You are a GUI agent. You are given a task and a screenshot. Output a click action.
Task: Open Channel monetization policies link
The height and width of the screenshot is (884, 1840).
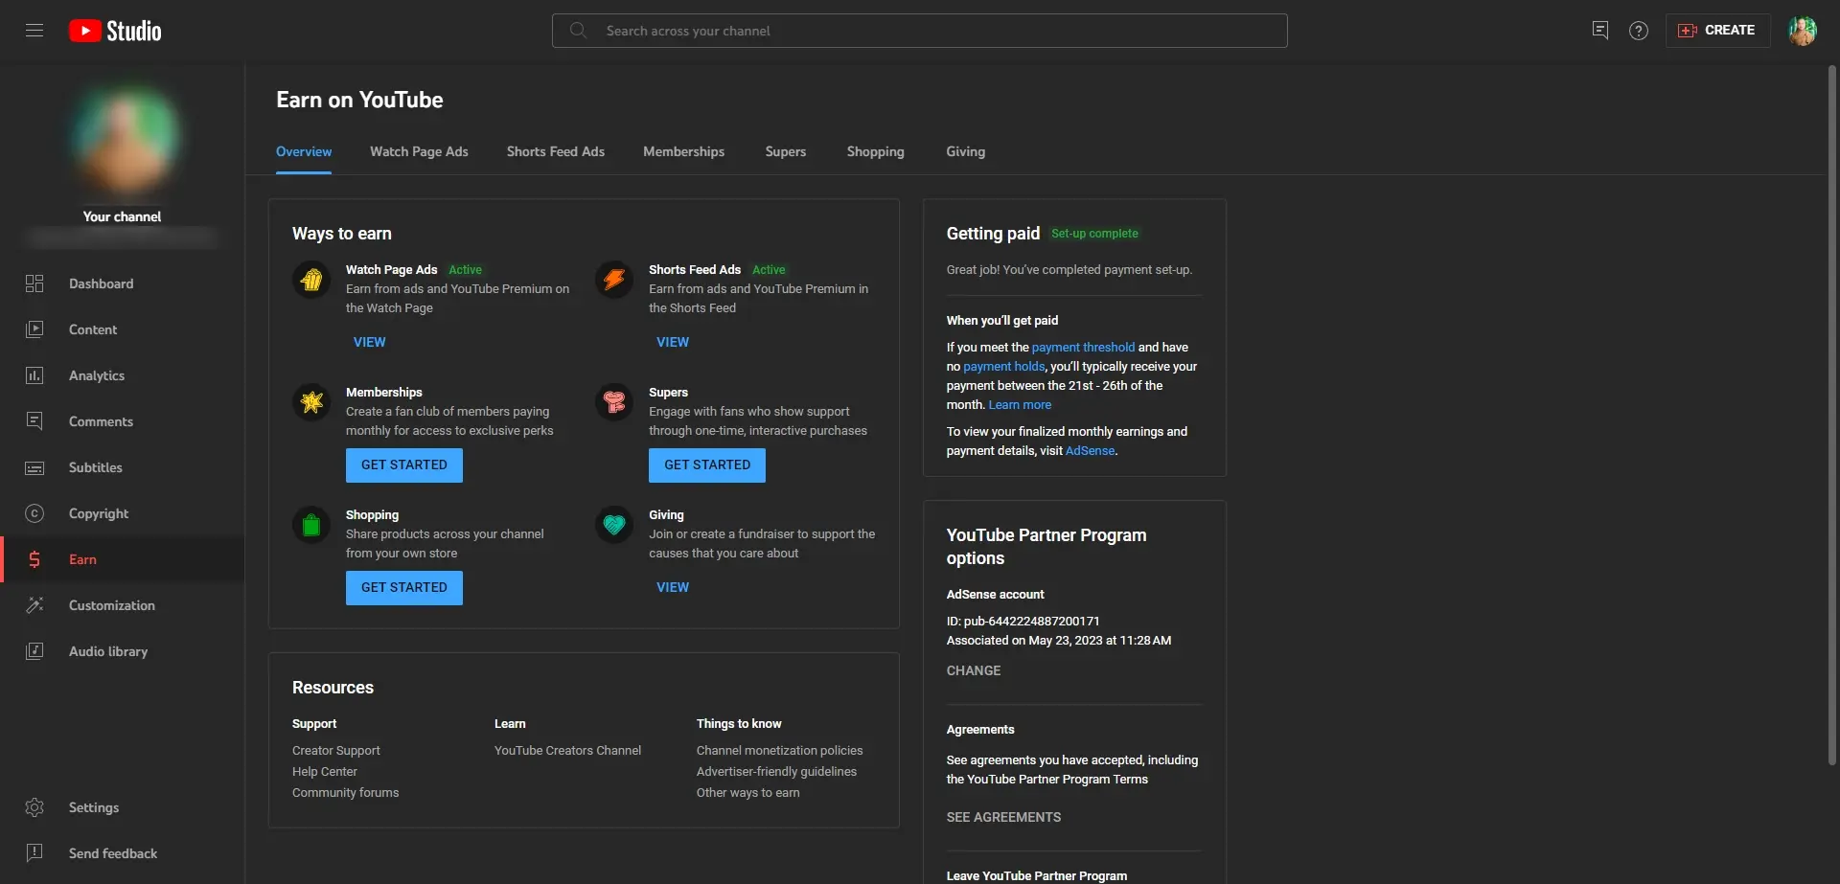779,751
